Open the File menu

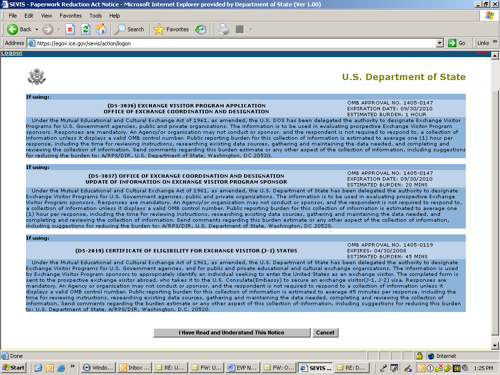(x=13, y=16)
